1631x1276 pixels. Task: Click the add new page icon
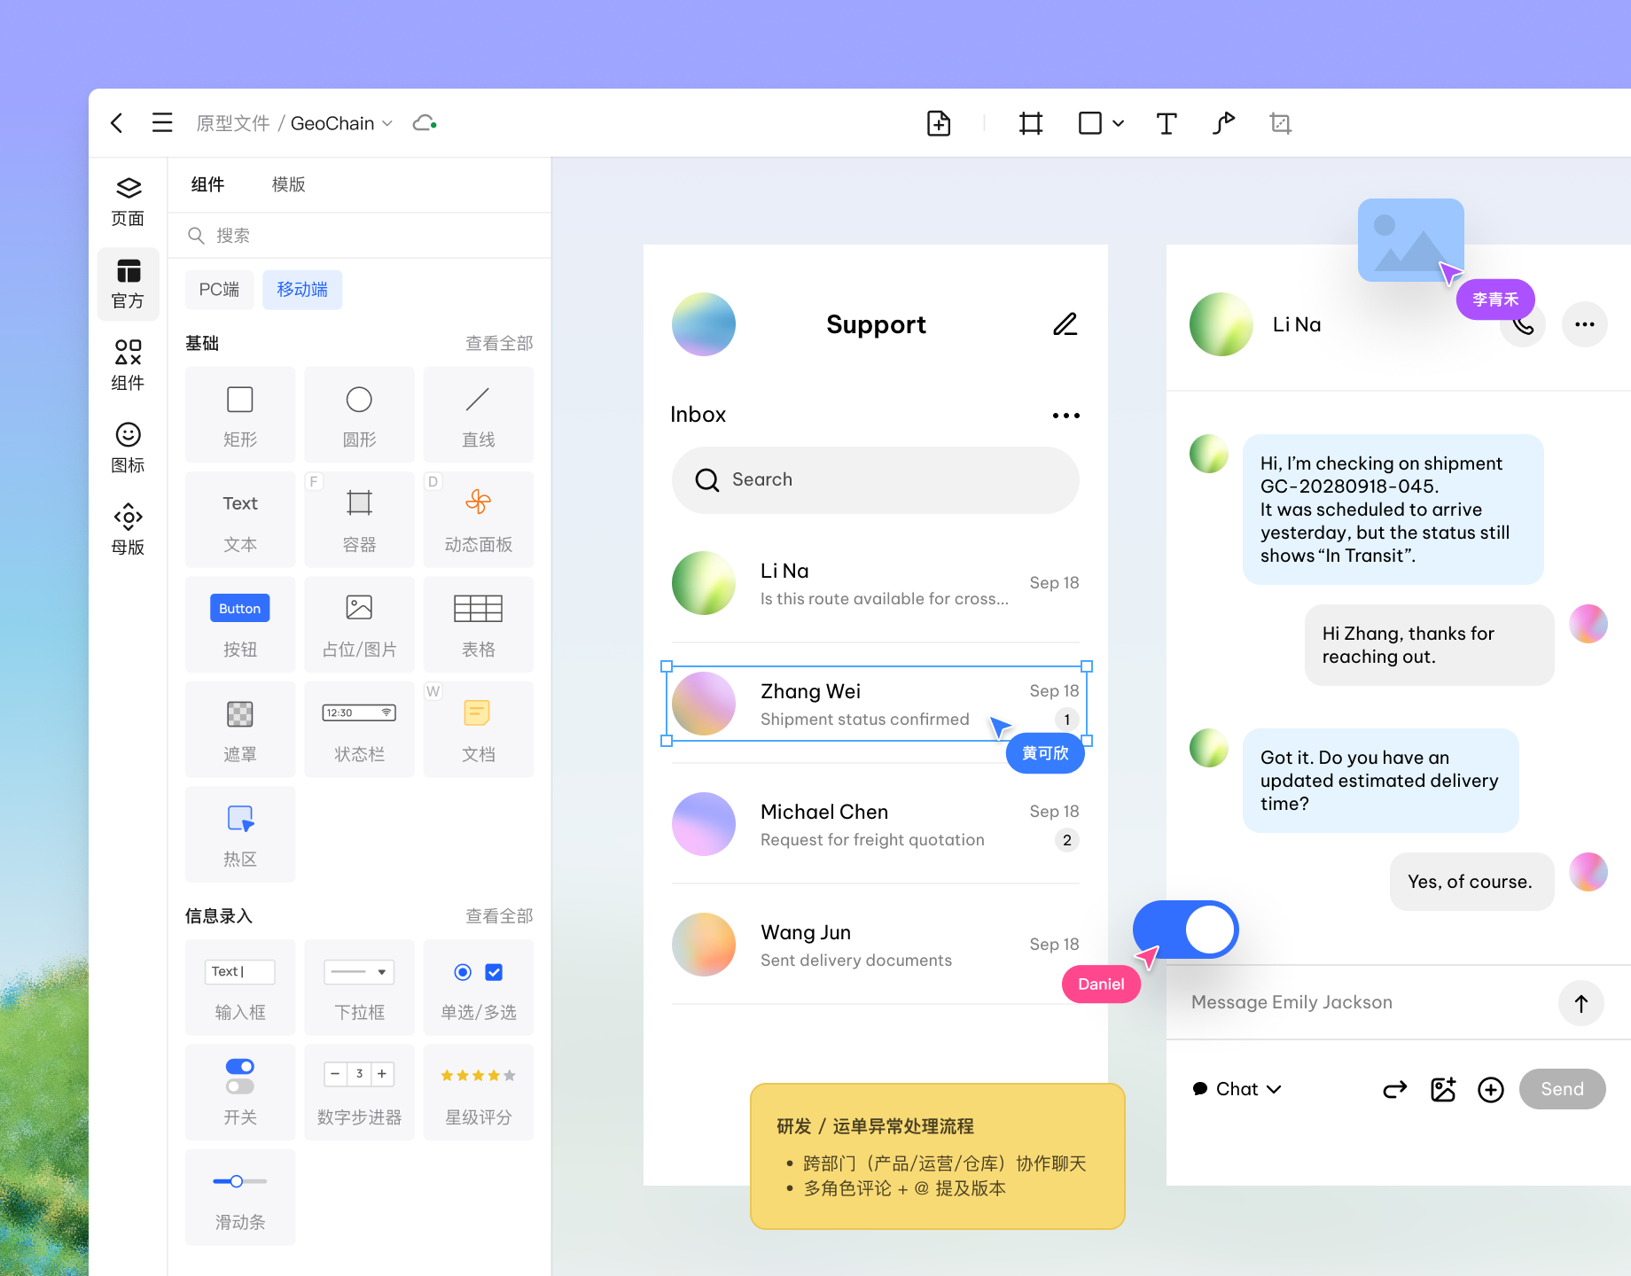938,123
